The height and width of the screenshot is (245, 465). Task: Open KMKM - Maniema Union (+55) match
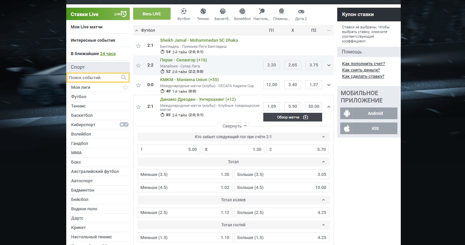189,80
